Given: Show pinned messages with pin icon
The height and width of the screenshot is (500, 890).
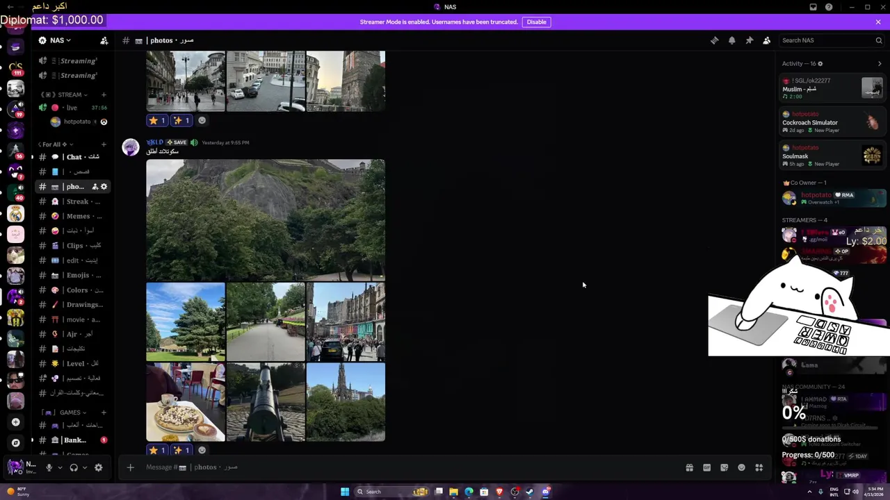Looking at the screenshot, I should point(749,40).
